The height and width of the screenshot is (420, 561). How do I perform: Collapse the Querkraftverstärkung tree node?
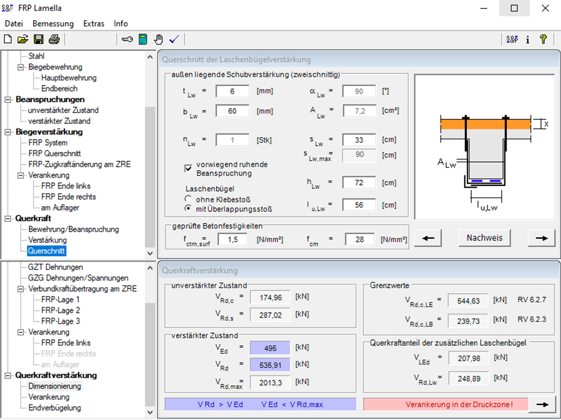coord(8,376)
